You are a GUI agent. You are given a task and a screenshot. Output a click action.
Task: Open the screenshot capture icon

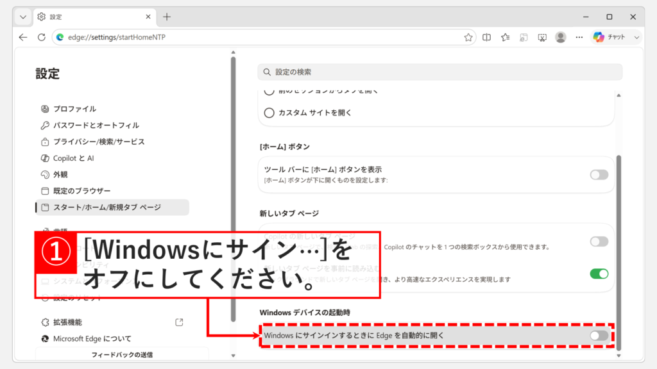(x=542, y=37)
